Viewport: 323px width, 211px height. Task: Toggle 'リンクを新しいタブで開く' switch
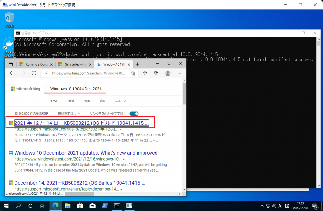[134, 113]
